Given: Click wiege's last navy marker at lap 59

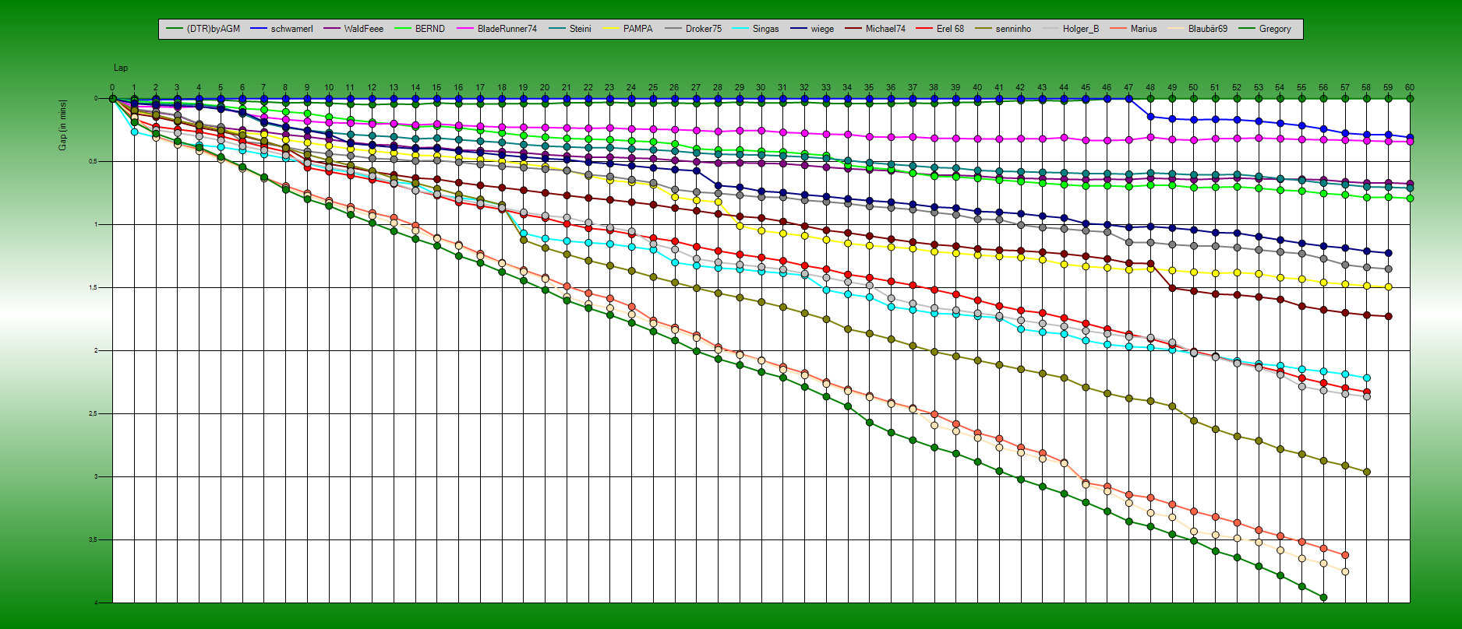Looking at the screenshot, I should pyautogui.click(x=1388, y=253).
